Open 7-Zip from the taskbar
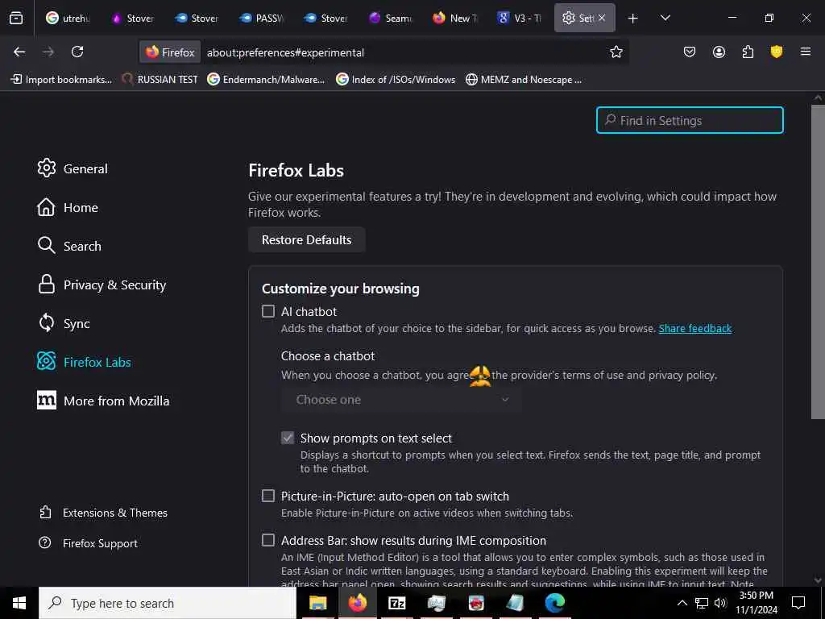Image resolution: width=825 pixels, height=619 pixels. click(x=396, y=603)
